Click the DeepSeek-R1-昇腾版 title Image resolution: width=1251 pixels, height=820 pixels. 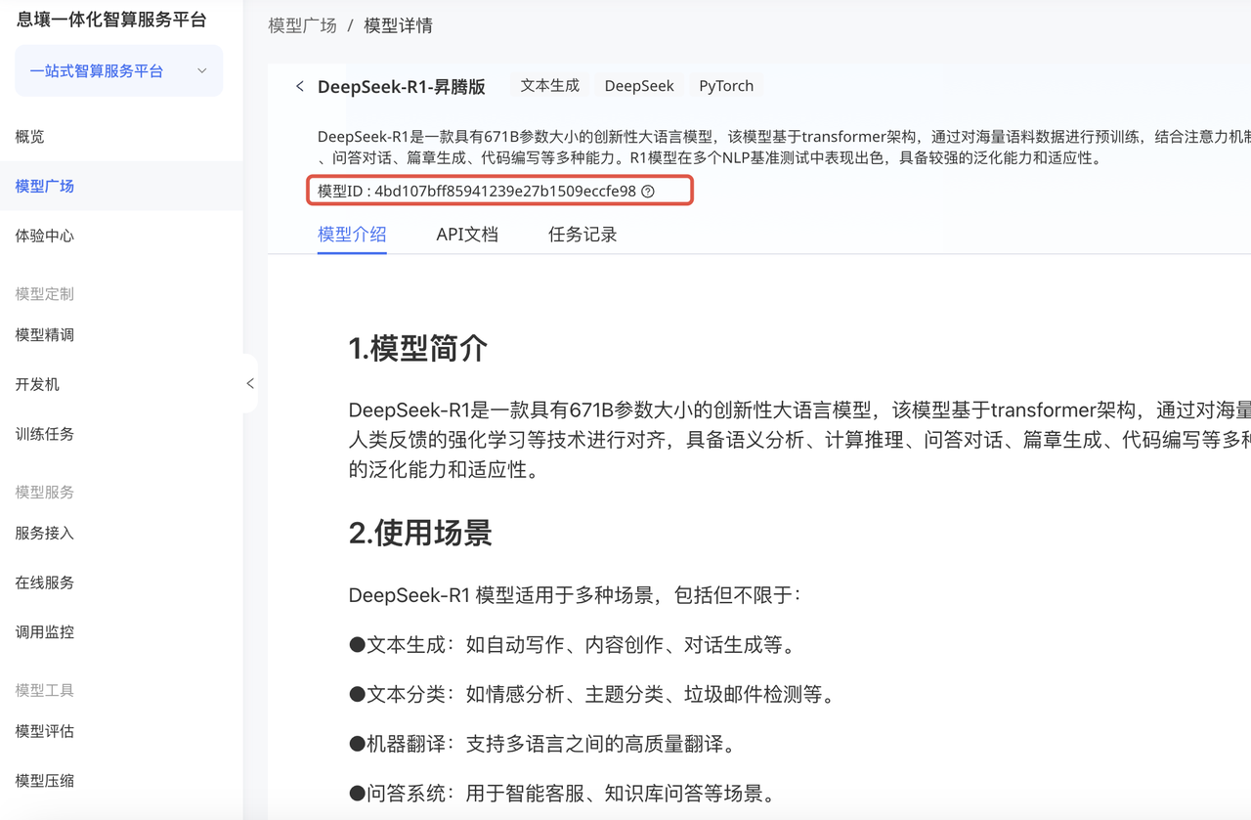[402, 86]
